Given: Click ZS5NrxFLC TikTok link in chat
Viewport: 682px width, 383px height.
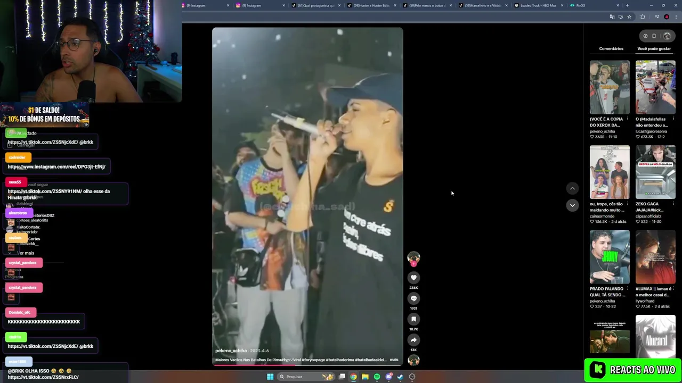Looking at the screenshot, I should [x=43, y=377].
